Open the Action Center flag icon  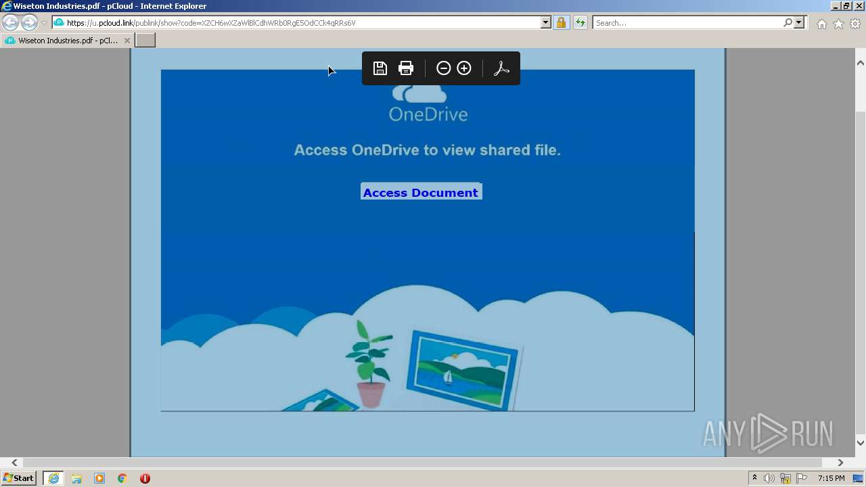802,478
